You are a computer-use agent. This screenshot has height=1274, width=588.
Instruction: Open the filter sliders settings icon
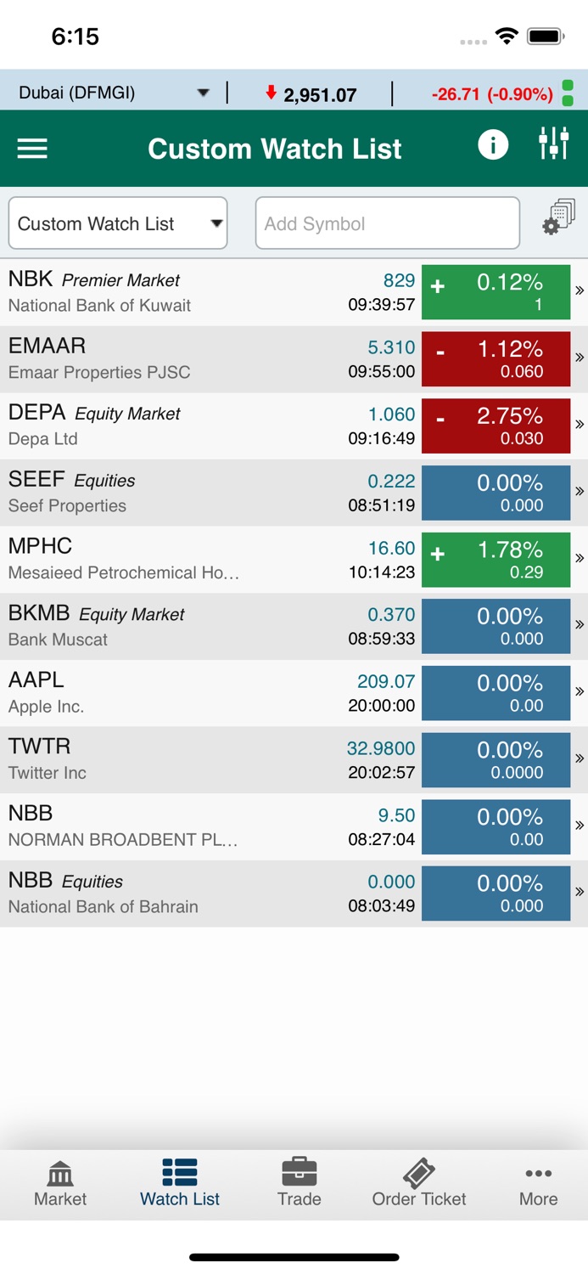pos(554,144)
